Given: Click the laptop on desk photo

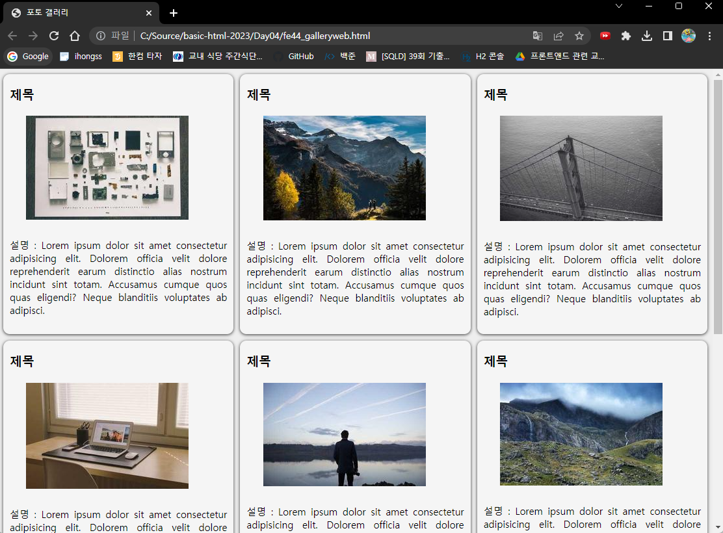Looking at the screenshot, I should pos(107,435).
